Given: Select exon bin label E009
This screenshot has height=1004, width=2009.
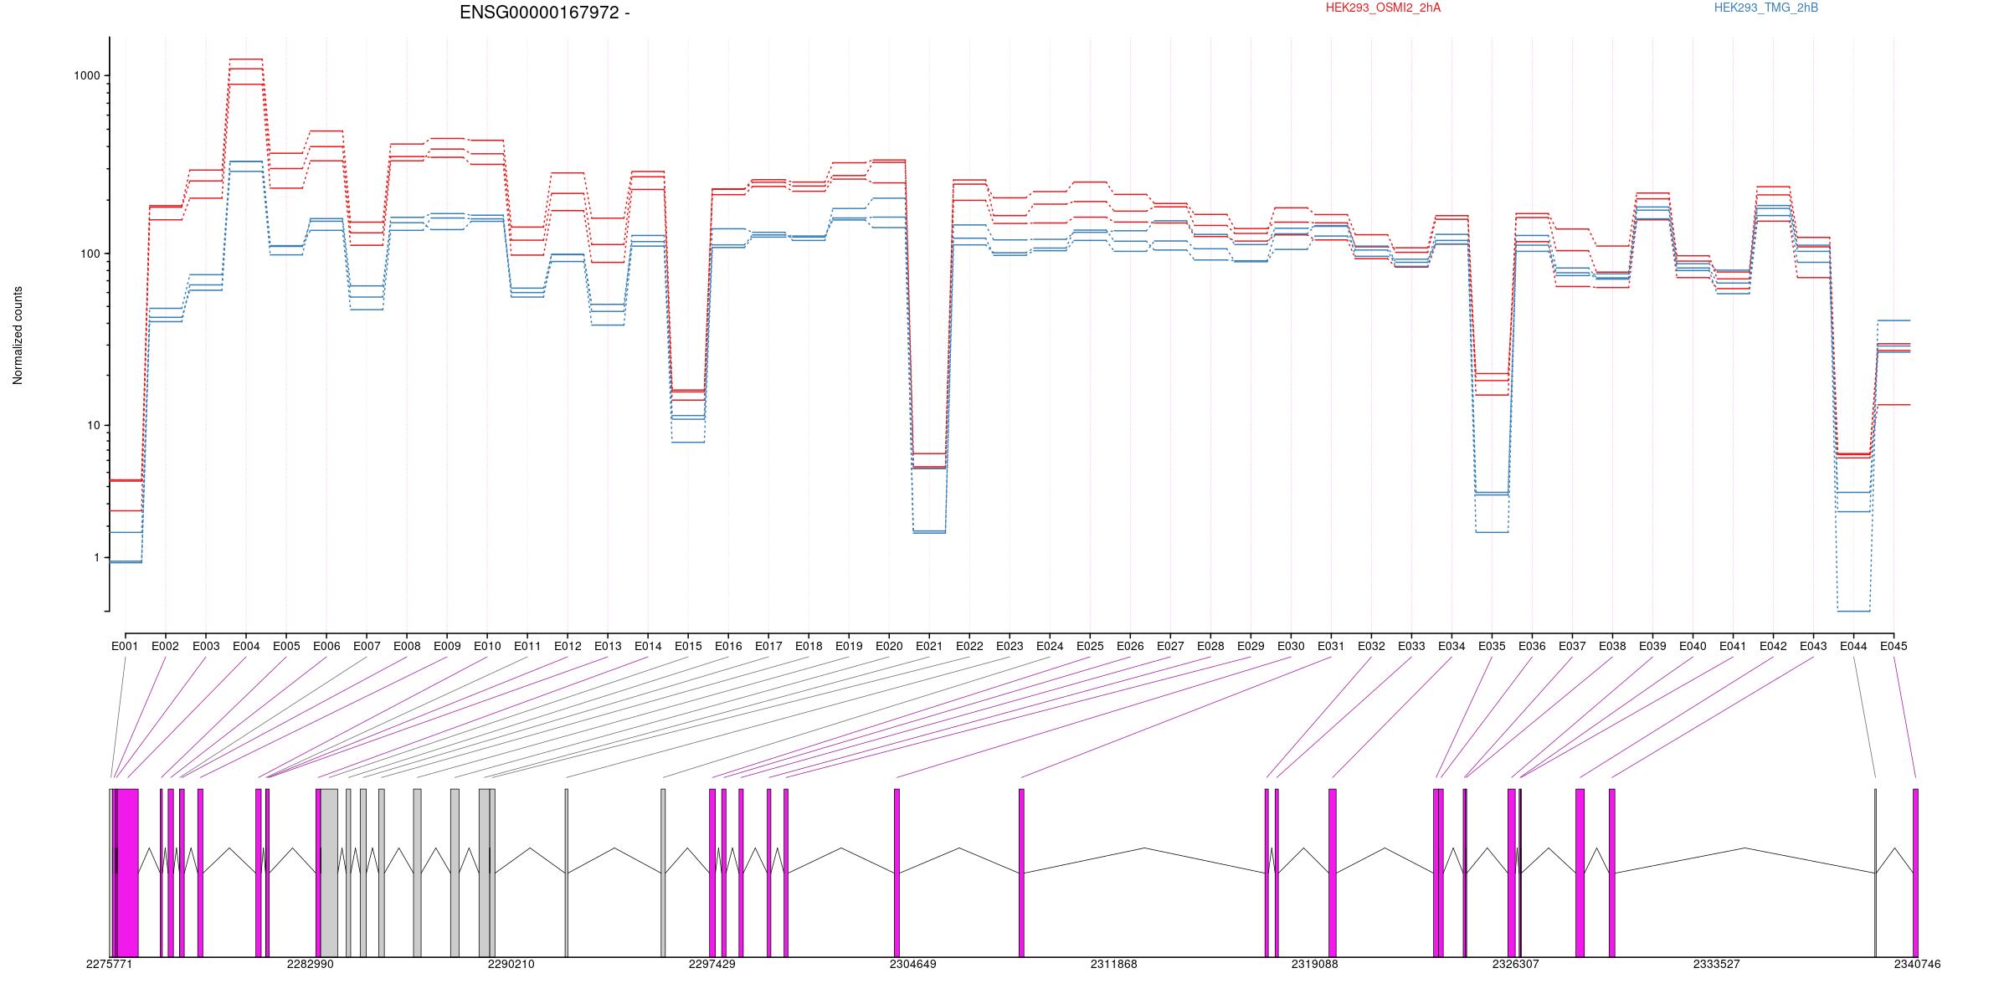Looking at the screenshot, I should click(446, 646).
